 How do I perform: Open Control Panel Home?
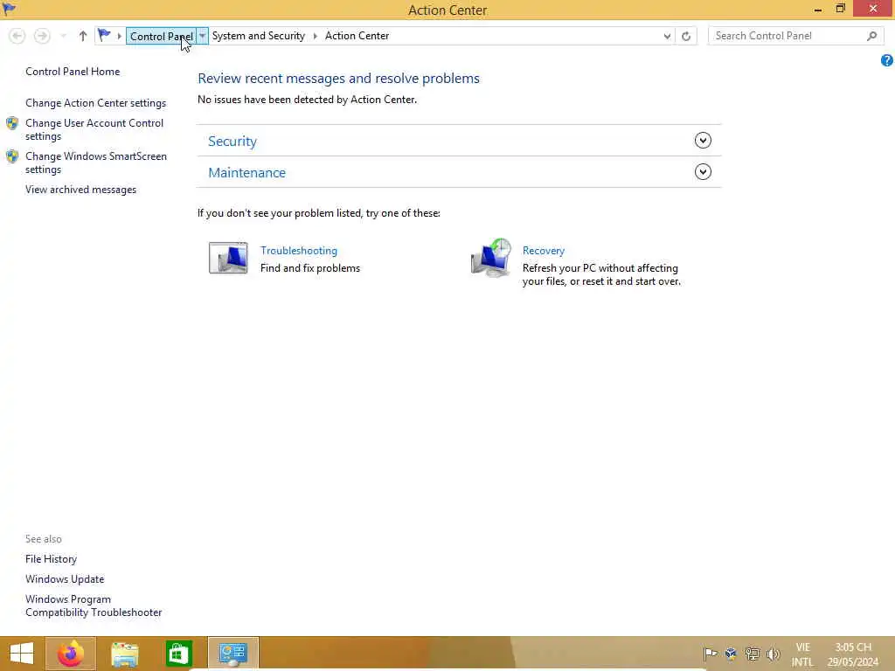73,72
